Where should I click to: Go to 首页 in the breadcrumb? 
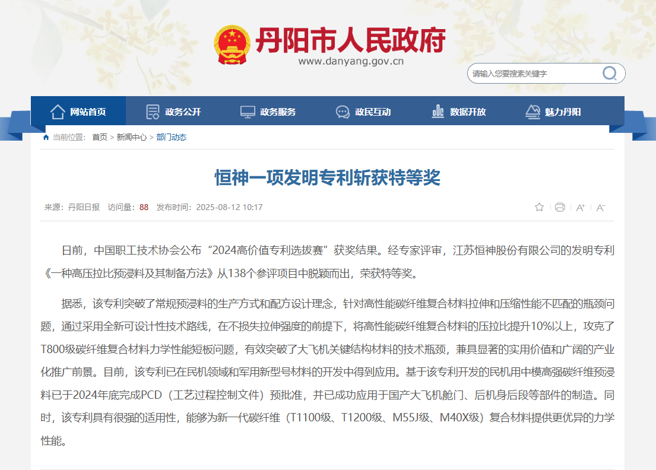pos(100,137)
